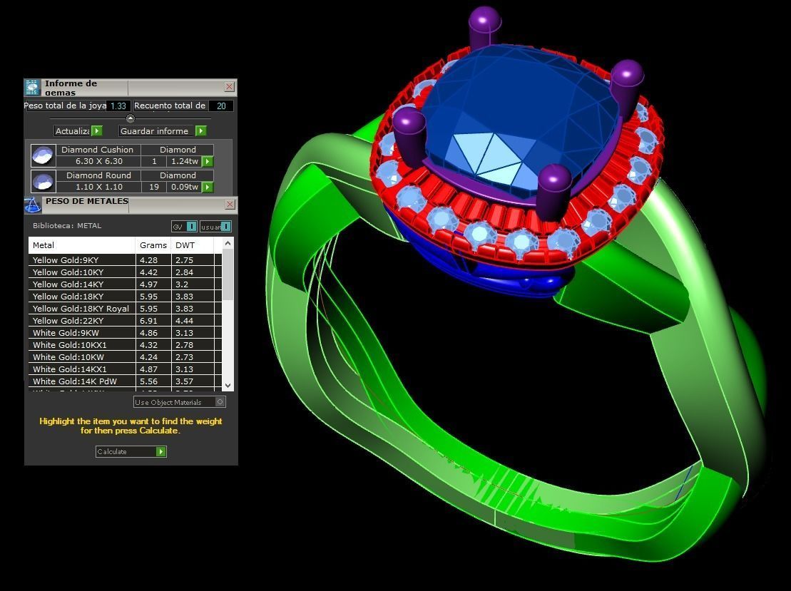Click the '0.09tw' weight cell
This screenshot has width=791, height=591.
click(185, 187)
